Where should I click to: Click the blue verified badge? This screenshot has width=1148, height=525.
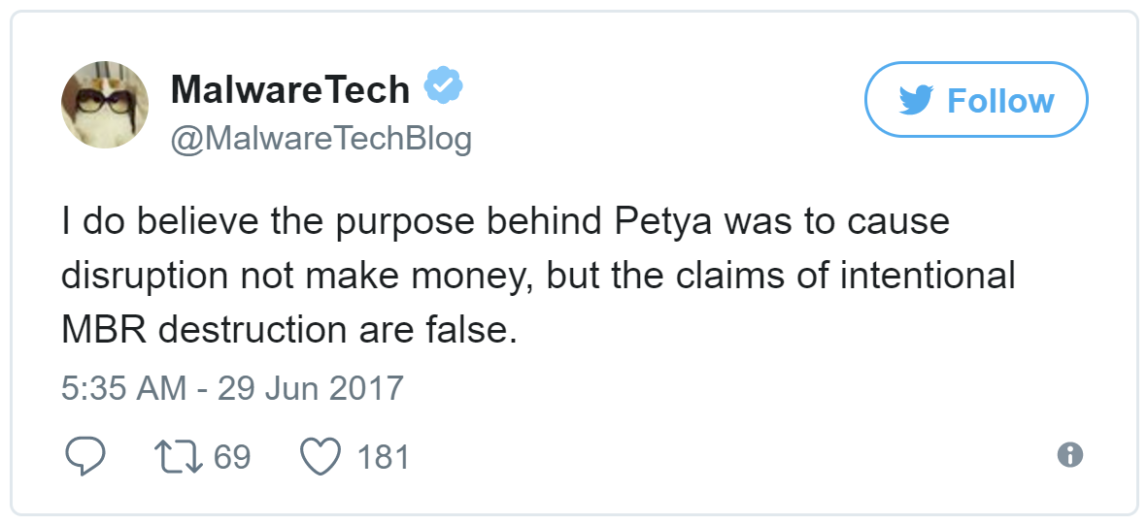pos(444,88)
